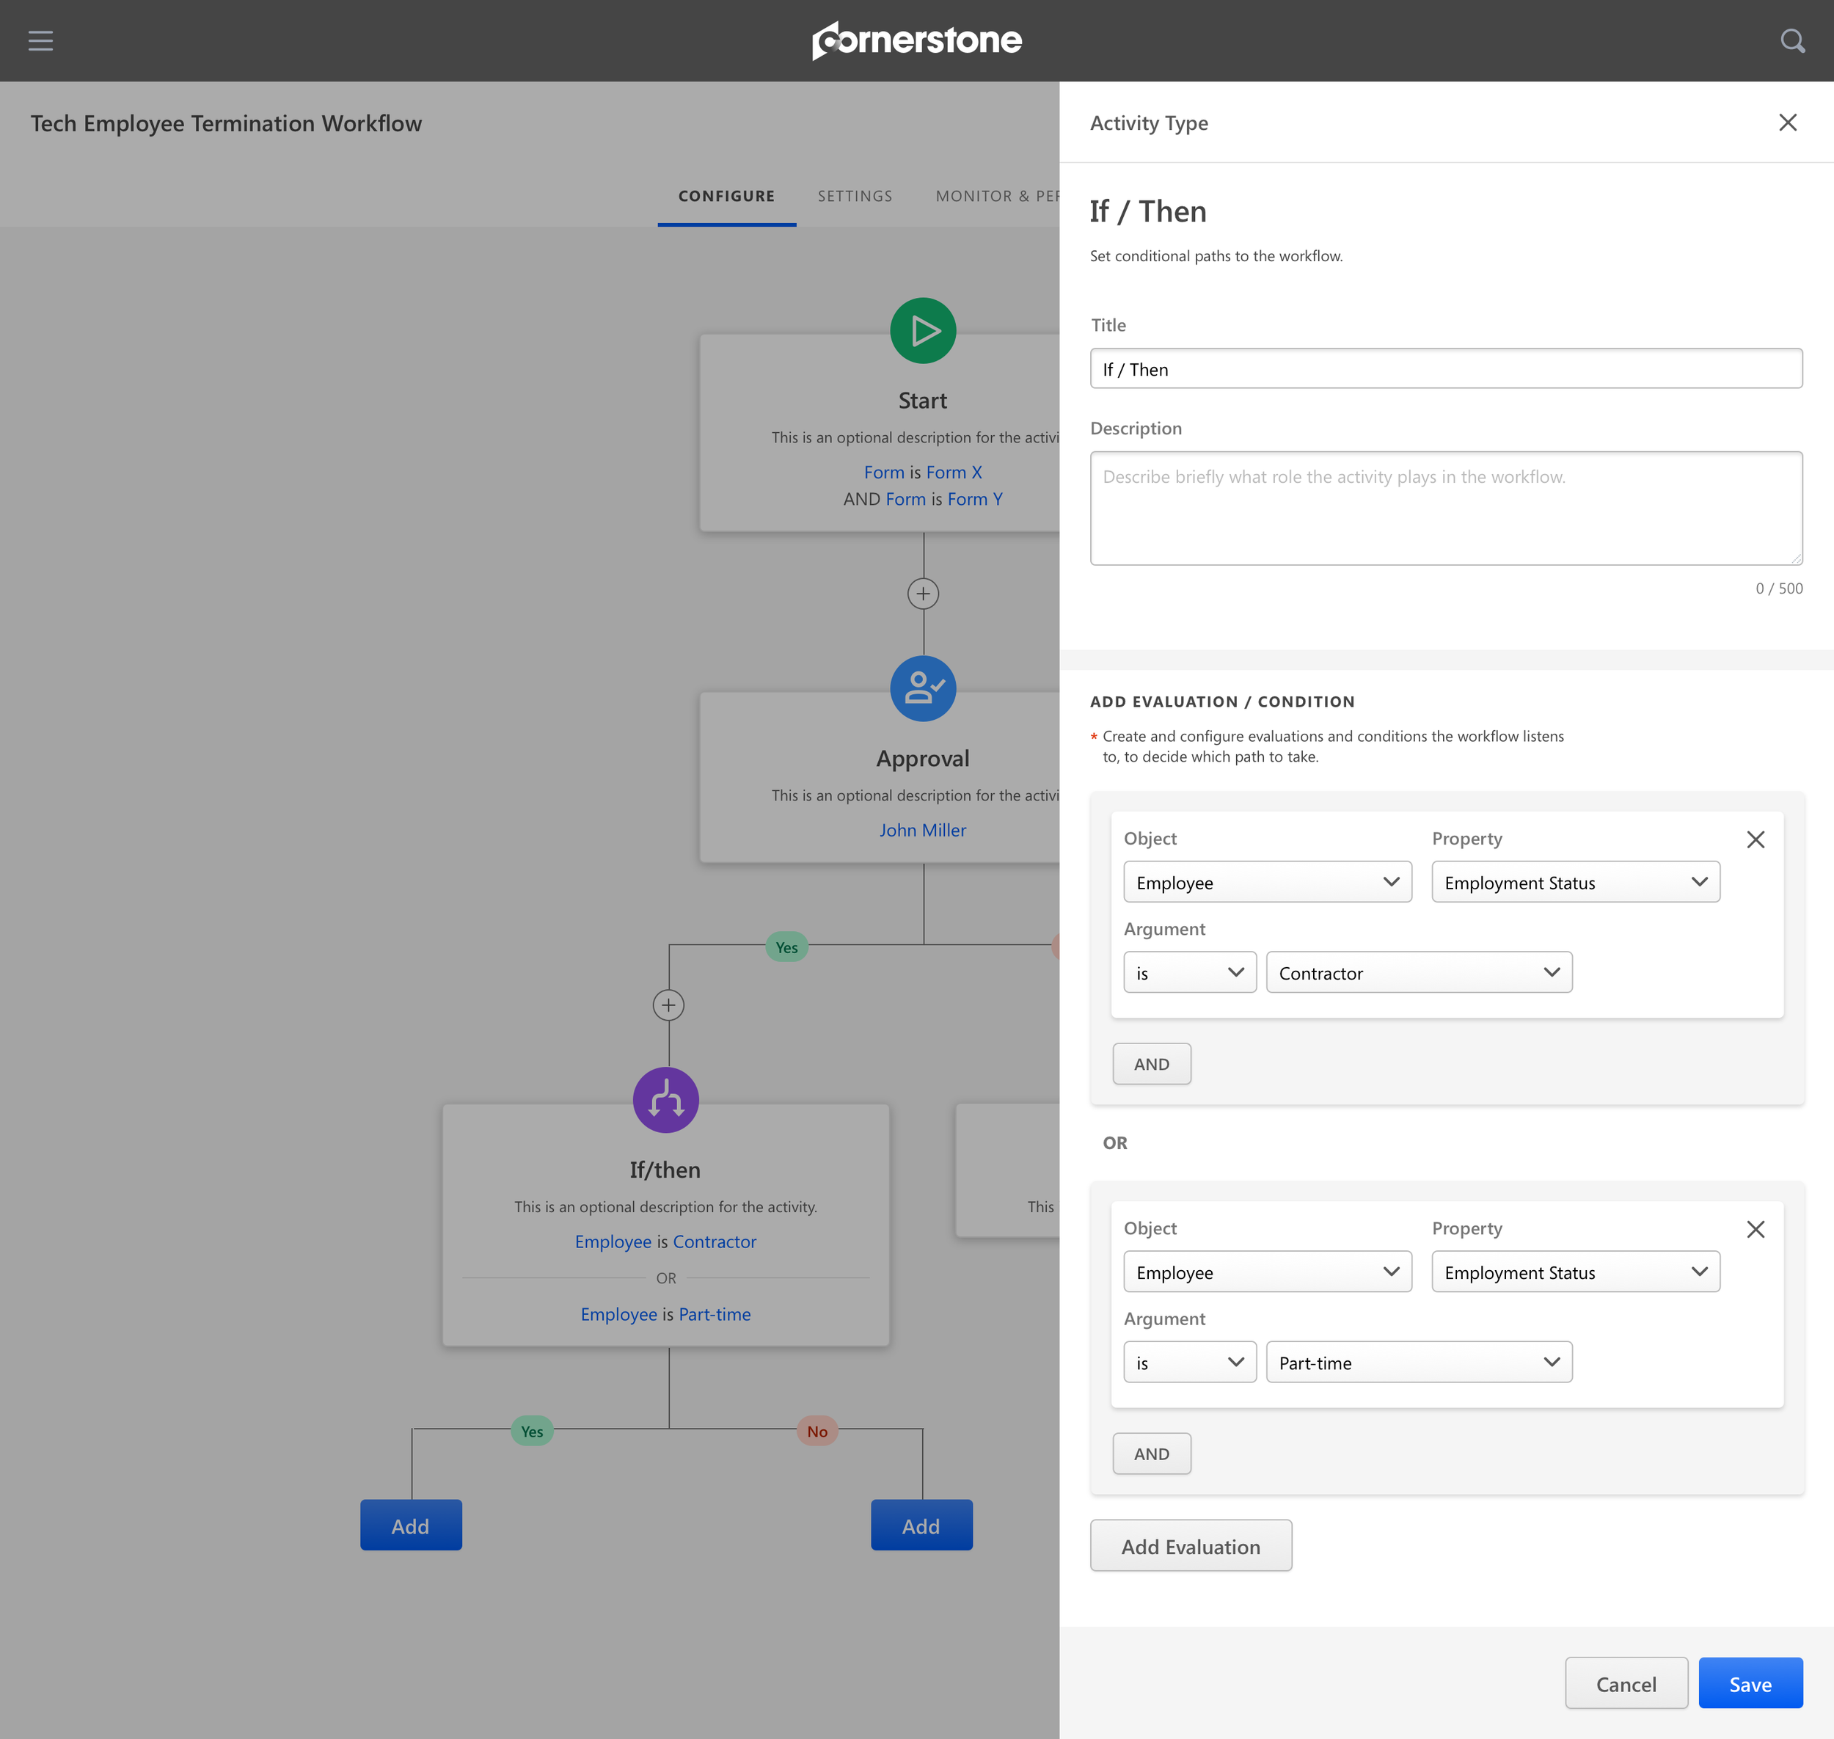Click the green Start play icon

point(922,331)
